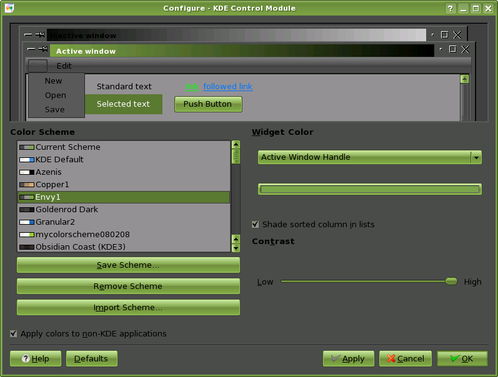Click the OK button
The image size is (498, 377).
(462, 359)
